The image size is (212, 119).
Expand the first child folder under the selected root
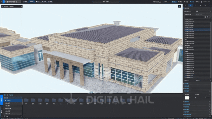pos(6,103)
